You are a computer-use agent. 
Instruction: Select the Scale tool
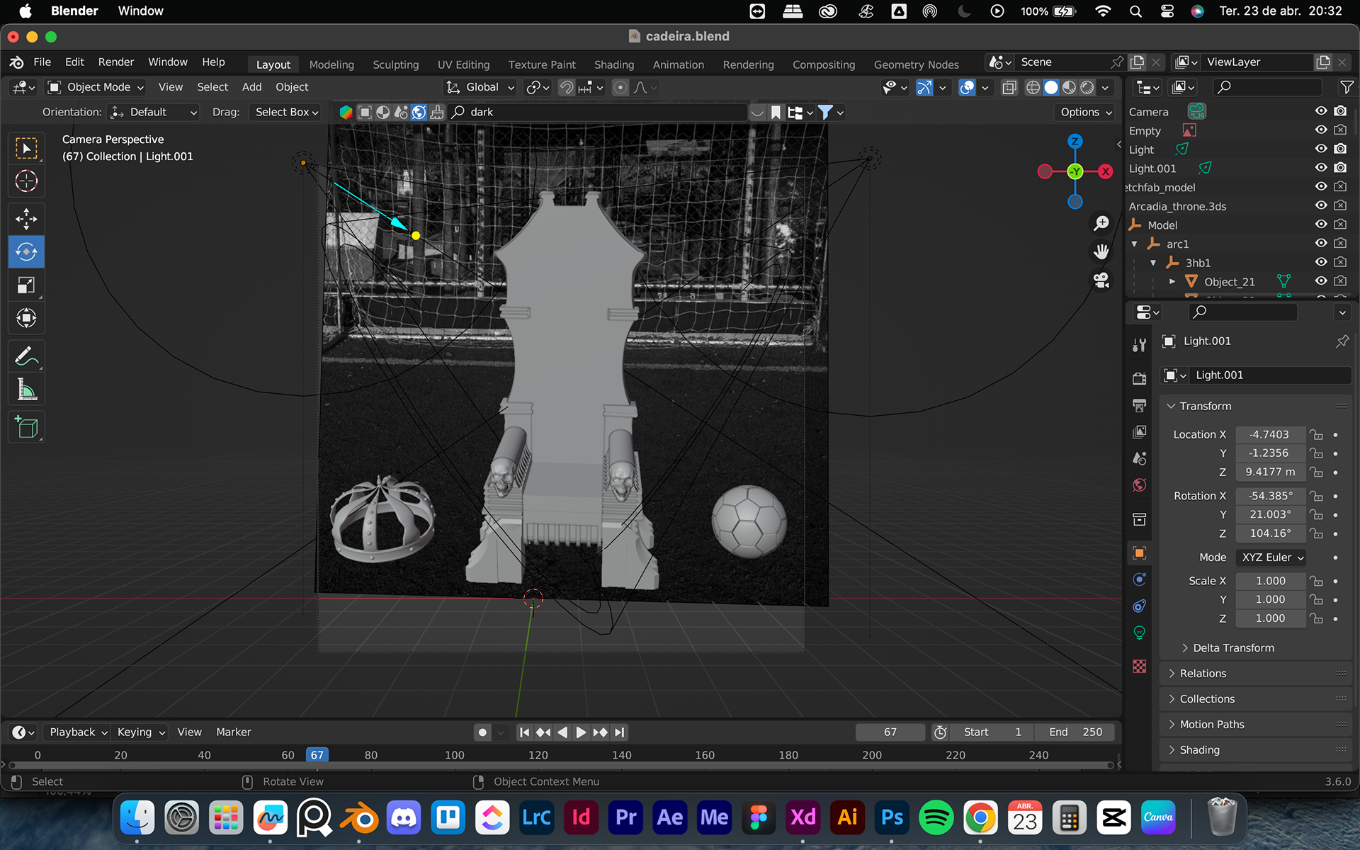pyautogui.click(x=26, y=285)
